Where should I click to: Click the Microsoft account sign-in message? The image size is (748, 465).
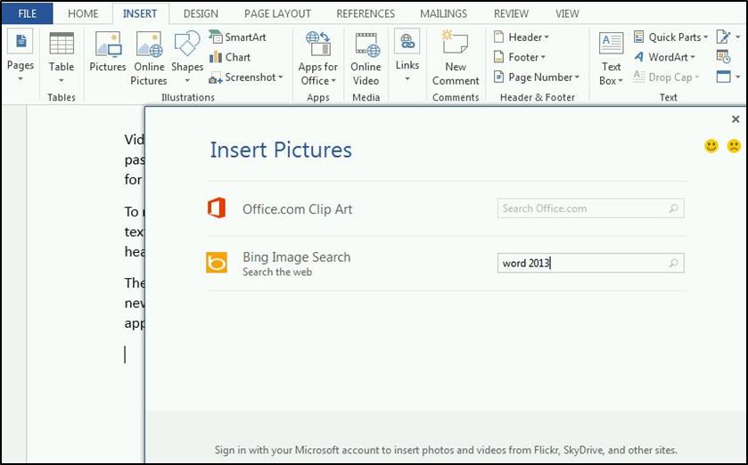pos(446,450)
